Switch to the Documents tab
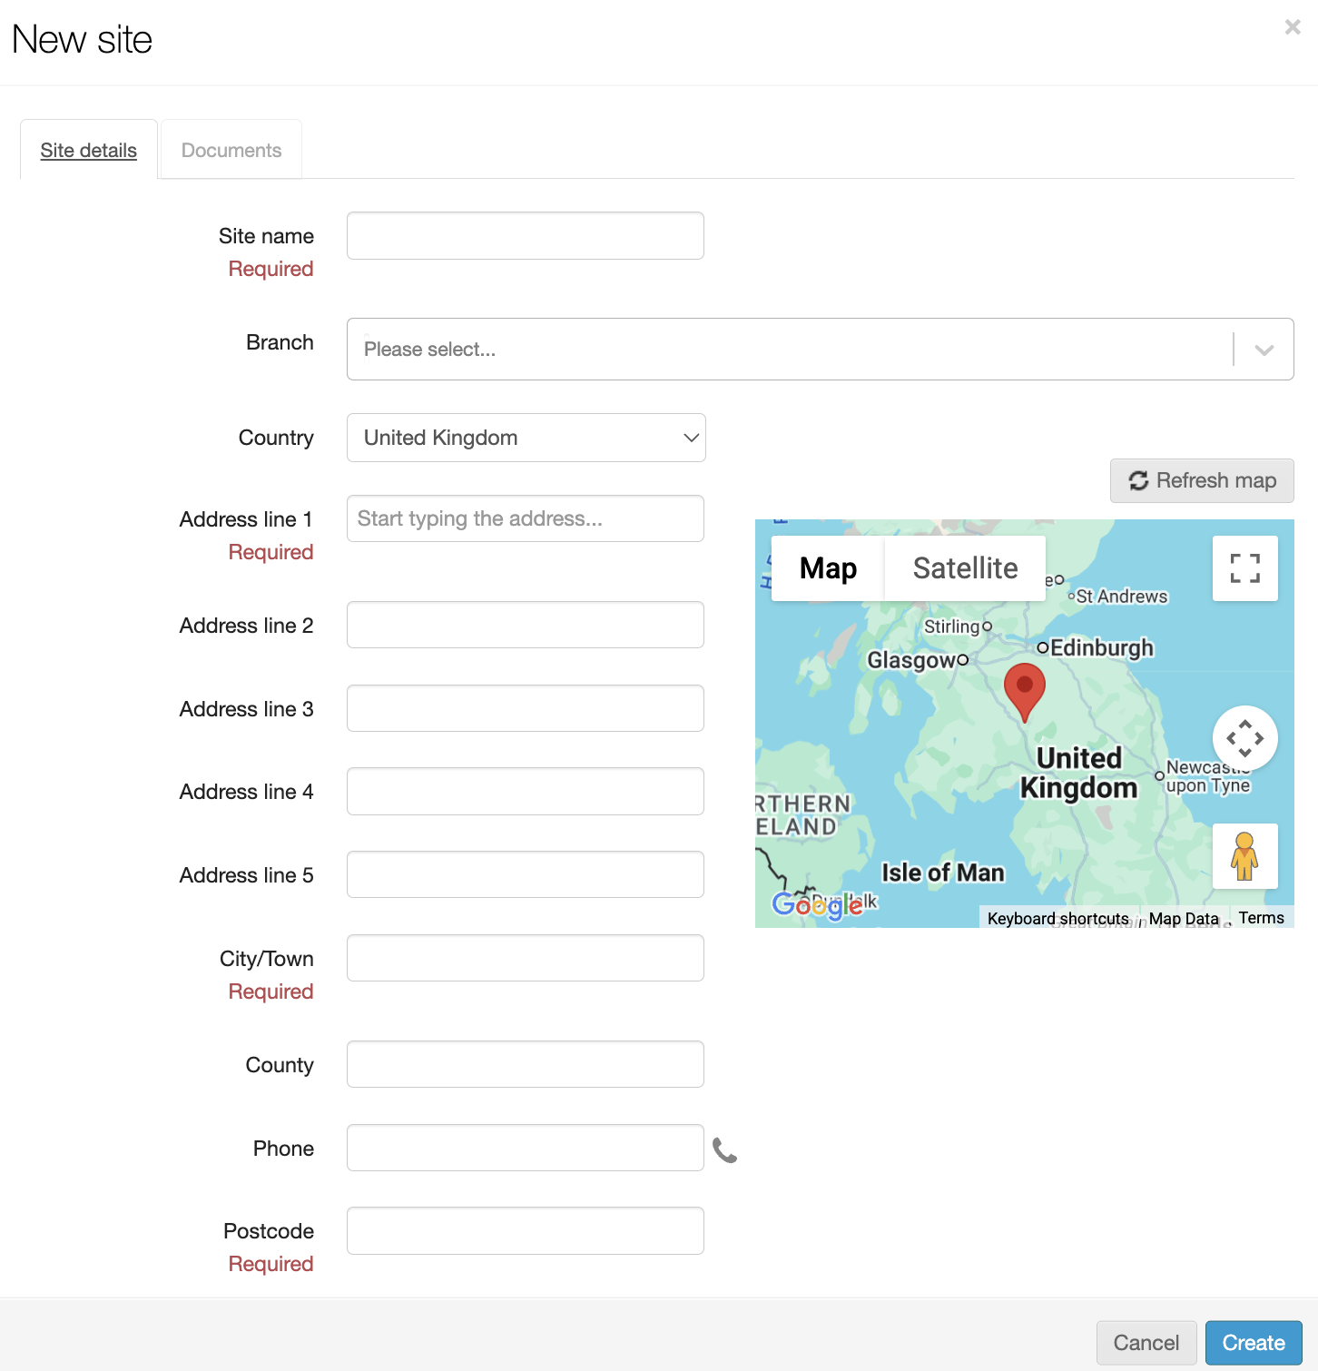 click(x=231, y=151)
